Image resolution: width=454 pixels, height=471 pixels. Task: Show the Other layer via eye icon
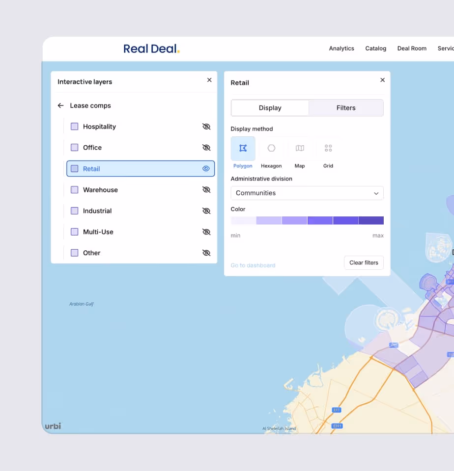click(x=206, y=253)
